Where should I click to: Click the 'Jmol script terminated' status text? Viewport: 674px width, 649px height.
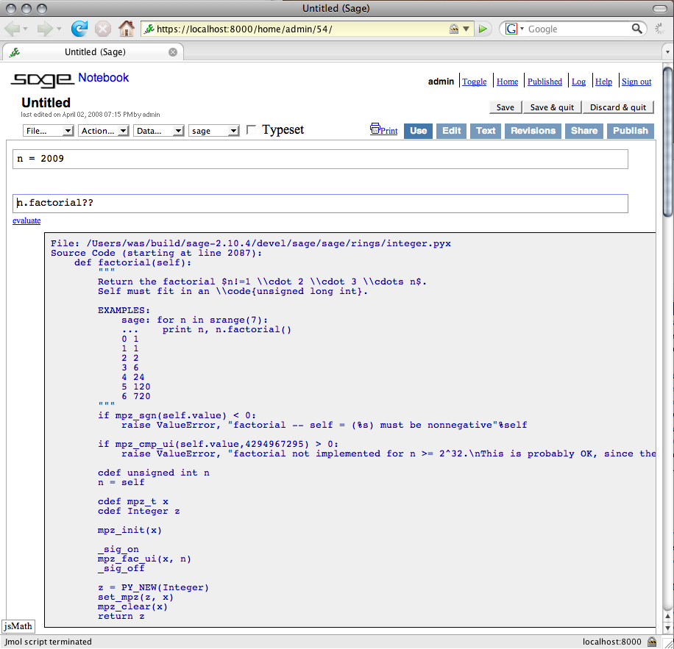pyautogui.click(x=49, y=642)
